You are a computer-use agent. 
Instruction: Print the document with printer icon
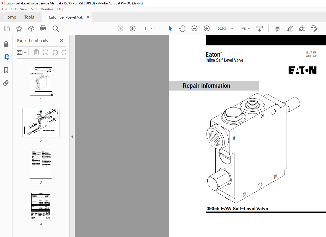(x=43, y=29)
